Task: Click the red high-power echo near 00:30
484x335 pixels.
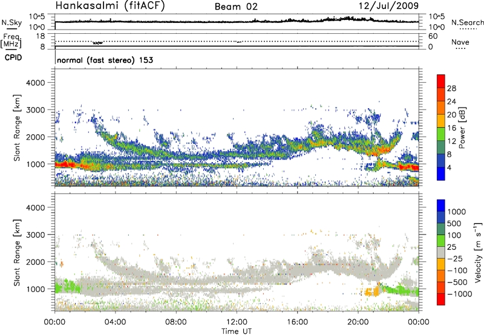Action: tap(65, 164)
